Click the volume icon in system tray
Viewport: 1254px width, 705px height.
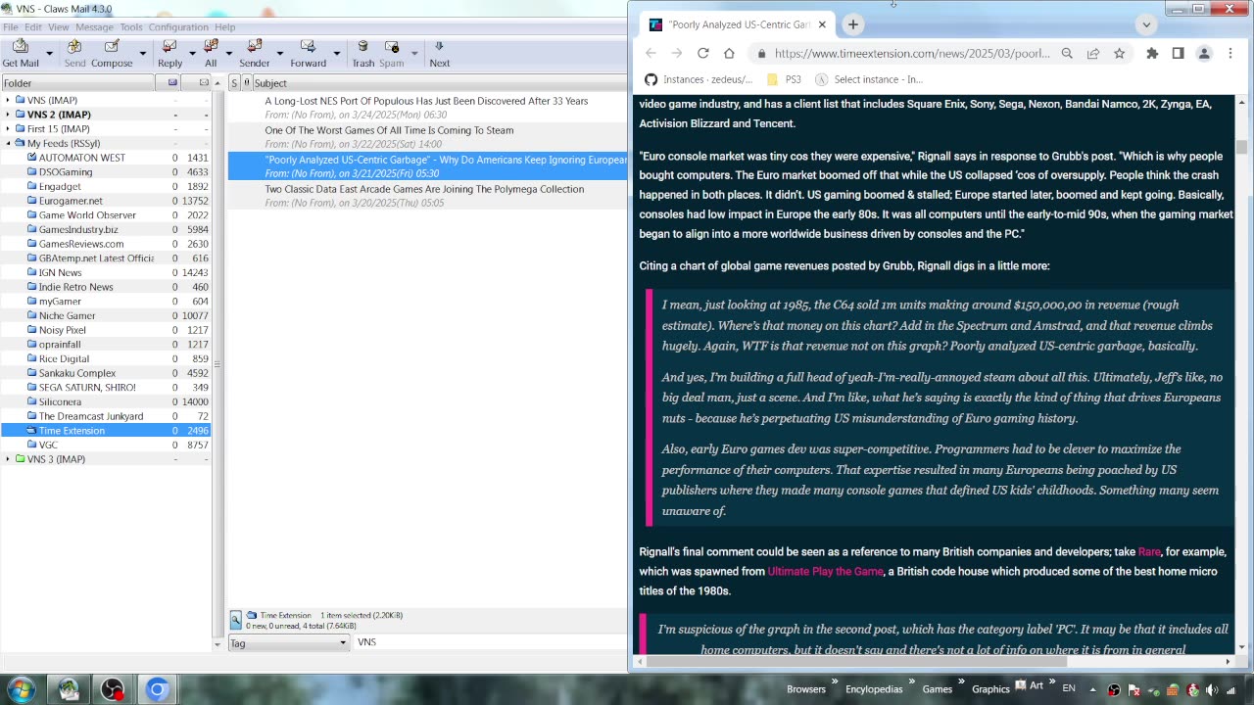click(1212, 689)
